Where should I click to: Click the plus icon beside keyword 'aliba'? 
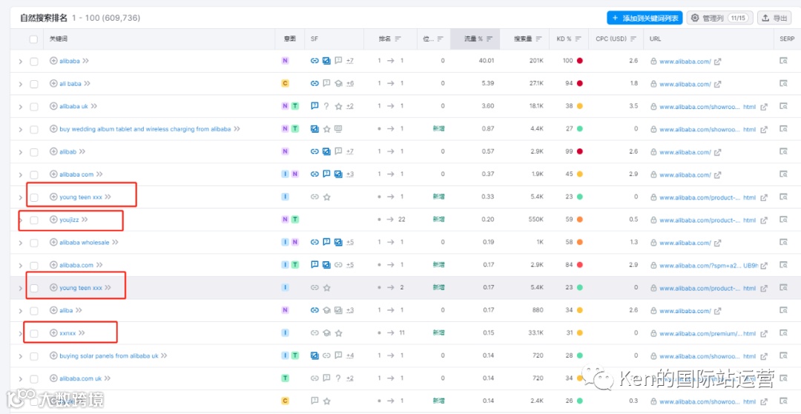53,310
